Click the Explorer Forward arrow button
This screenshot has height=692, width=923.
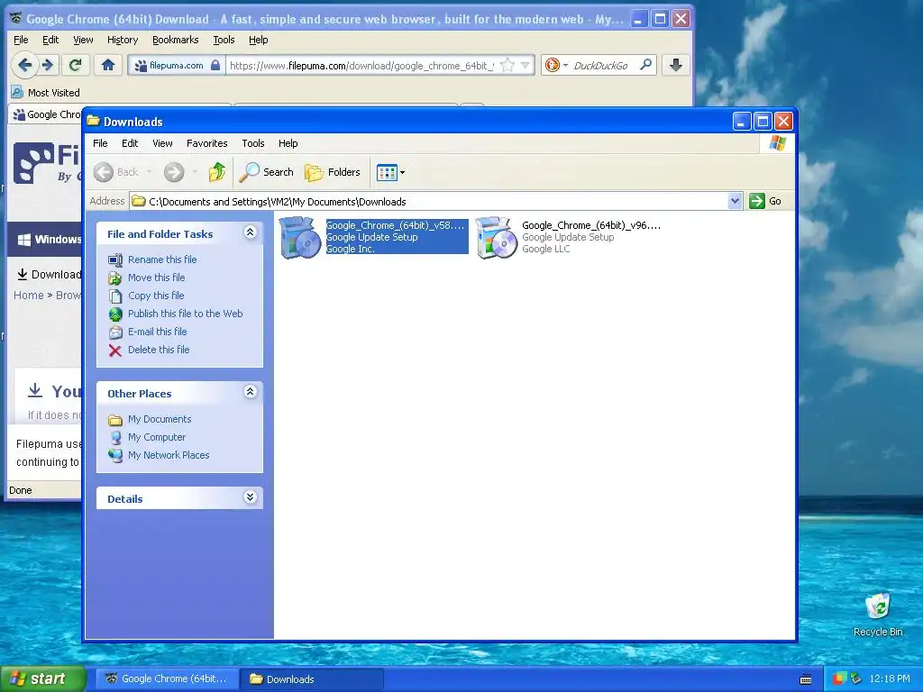[174, 172]
